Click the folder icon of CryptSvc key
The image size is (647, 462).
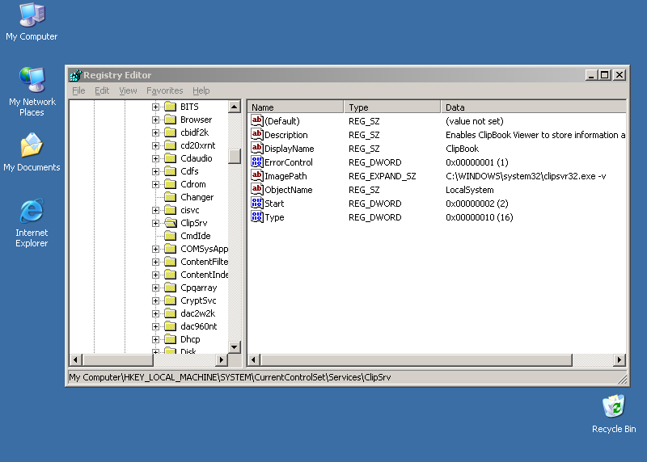tap(171, 300)
